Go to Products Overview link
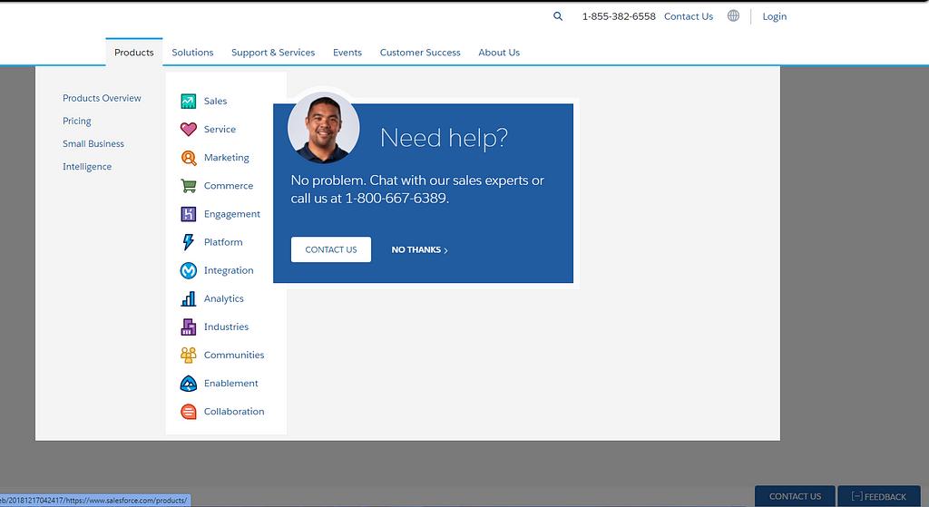 (102, 98)
